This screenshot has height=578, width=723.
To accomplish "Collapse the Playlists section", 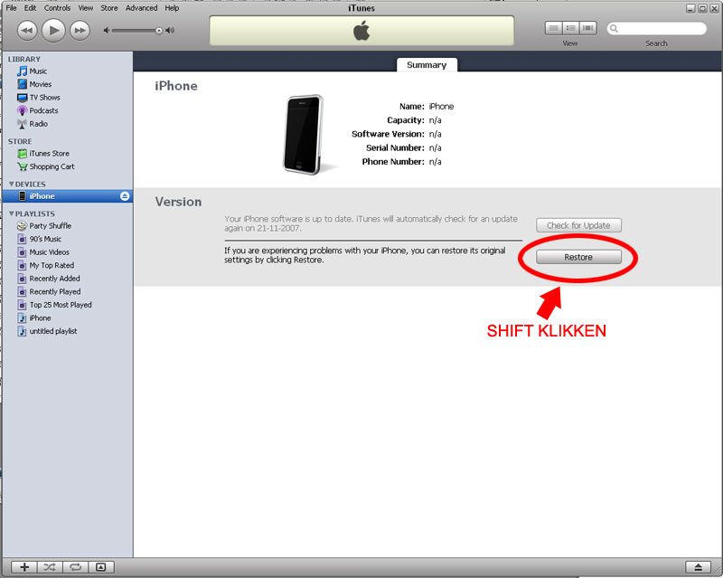I will tap(12, 213).
